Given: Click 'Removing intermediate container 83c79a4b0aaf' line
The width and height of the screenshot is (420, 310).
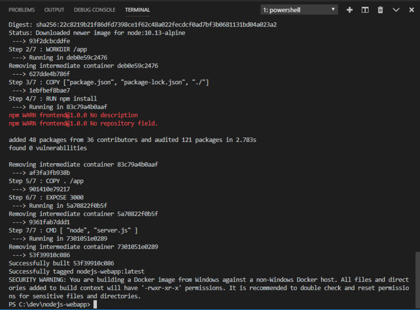Looking at the screenshot, I should [x=83, y=164].
